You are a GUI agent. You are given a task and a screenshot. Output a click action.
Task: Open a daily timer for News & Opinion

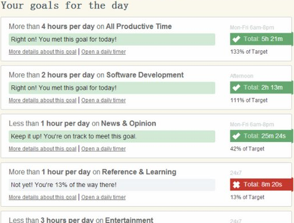coord(103,149)
